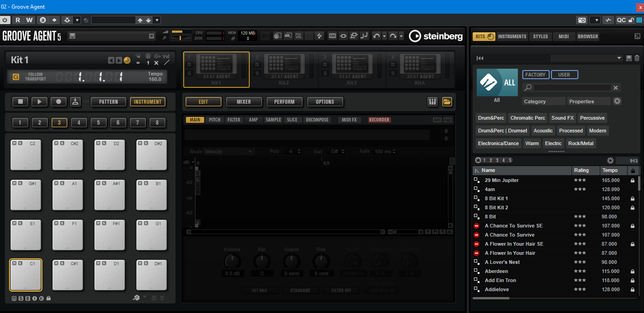Open the INSTRUMENTS tab in right panel
The width and height of the screenshot is (644, 313).
[x=512, y=36]
